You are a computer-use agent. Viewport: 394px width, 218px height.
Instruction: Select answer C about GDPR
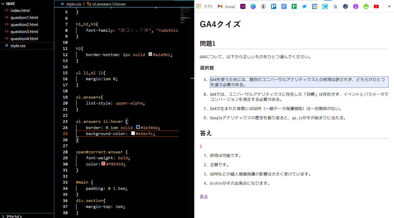point(276,109)
